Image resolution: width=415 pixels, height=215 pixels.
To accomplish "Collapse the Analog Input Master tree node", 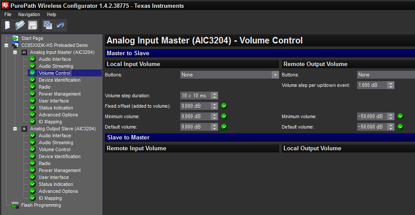I will tap(15, 52).
